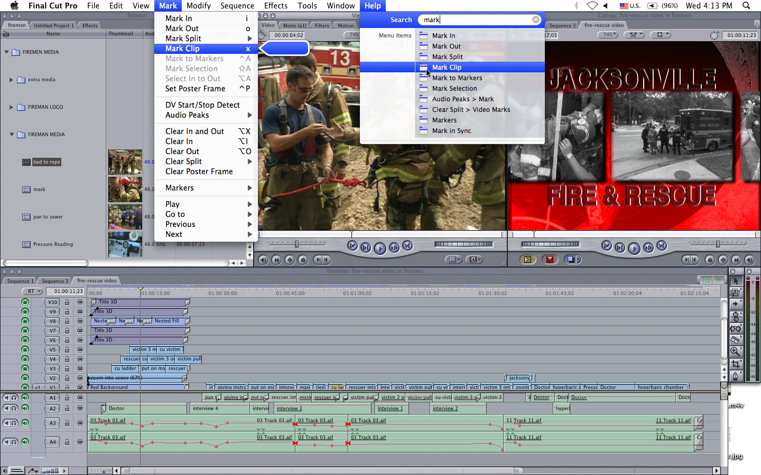Select the Crop tool in tool palette
The height and width of the screenshot is (475, 761).
point(735,364)
